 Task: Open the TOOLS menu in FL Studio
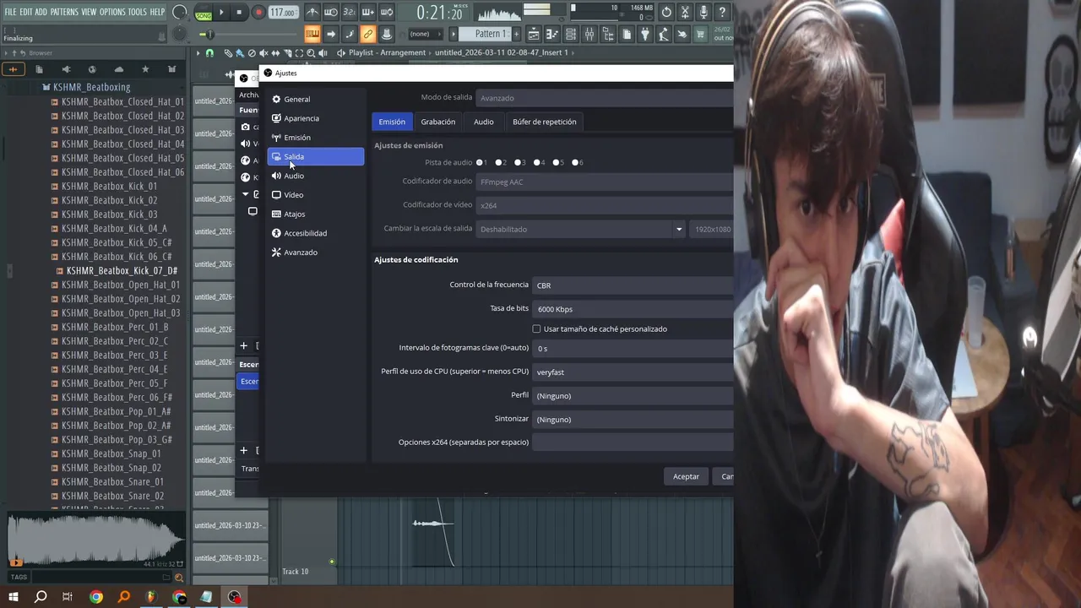click(x=138, y=12)
